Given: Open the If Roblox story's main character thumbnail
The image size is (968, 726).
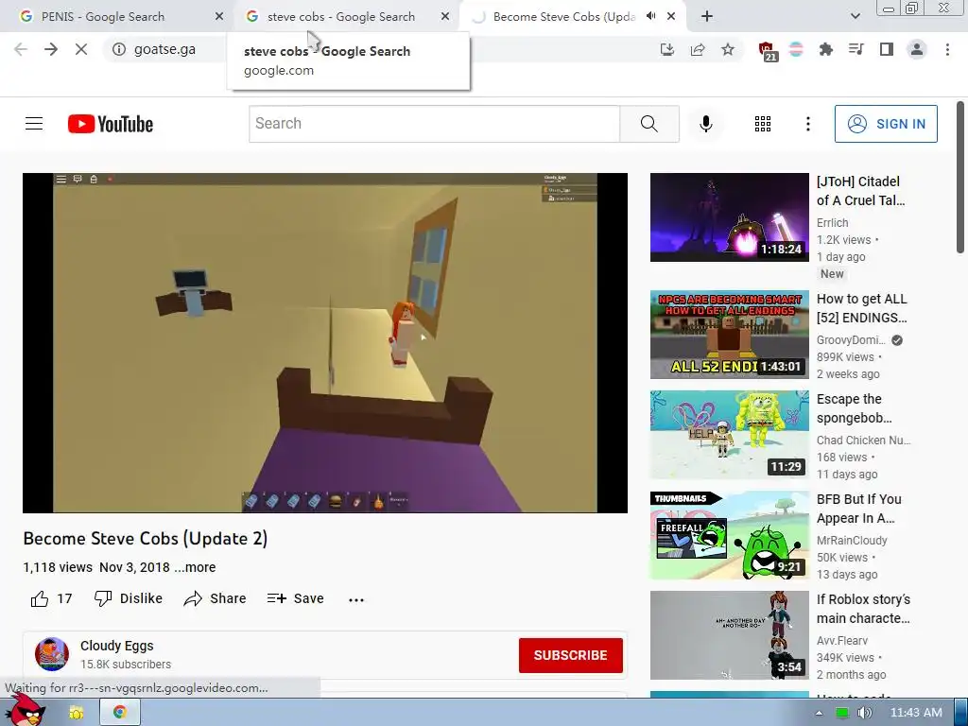Looking at the screenshot, I should pos(729,635).
